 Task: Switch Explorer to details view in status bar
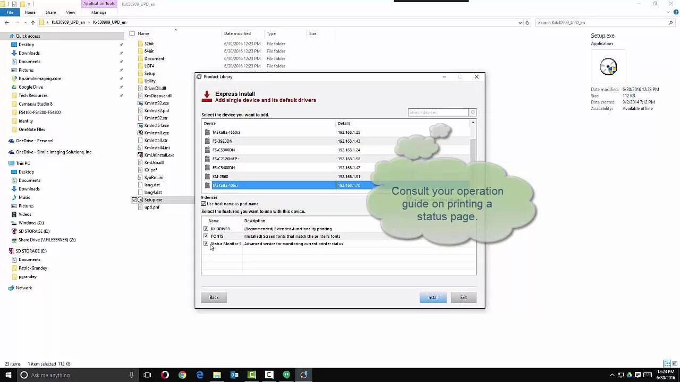click(x=667, y=364)
